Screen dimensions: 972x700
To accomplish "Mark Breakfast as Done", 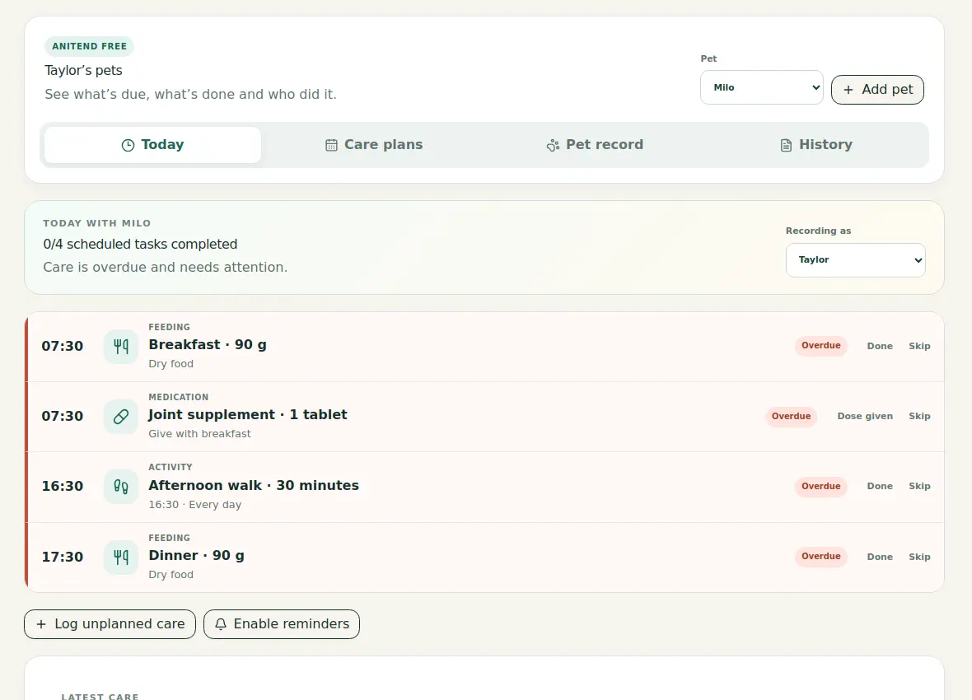I will (880, 346).
